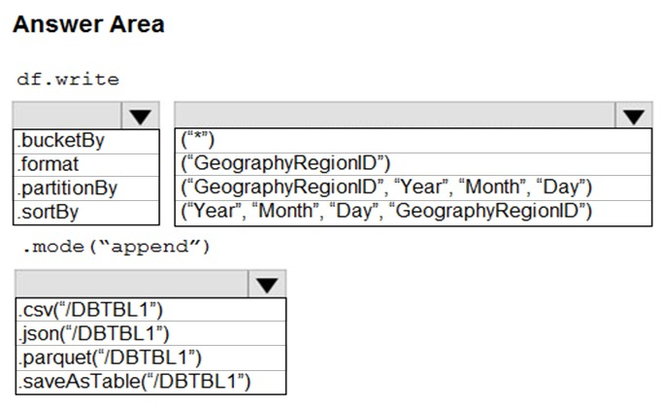Click the empty method selection field
The image size is (663, 408).
[x=68, y=116]
